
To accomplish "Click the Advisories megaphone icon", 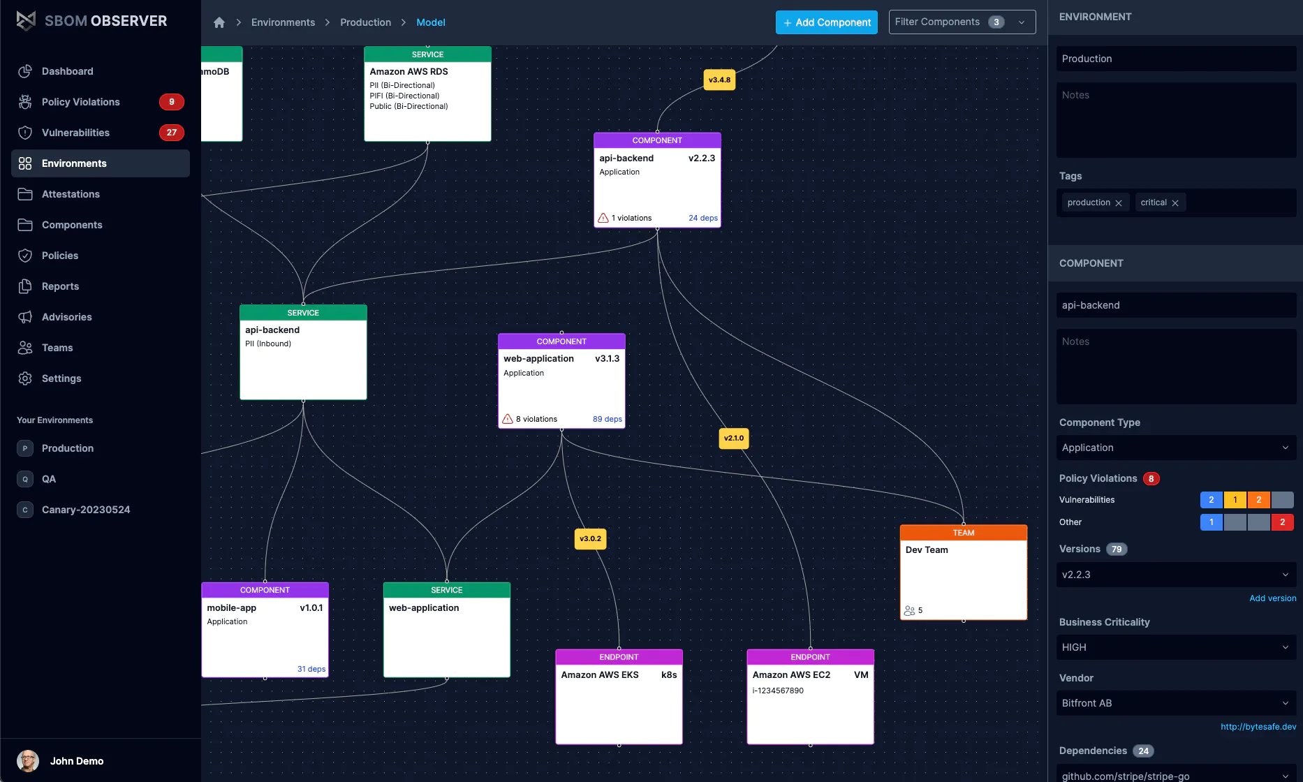I will click(25, 317).
